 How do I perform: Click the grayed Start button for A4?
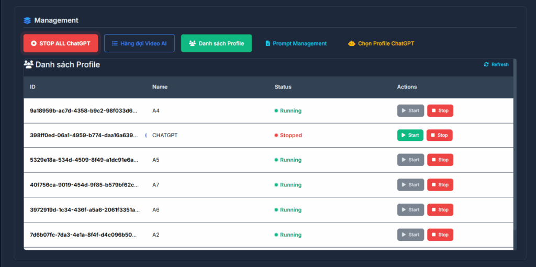pyautogui.click(x=410, y=110)
